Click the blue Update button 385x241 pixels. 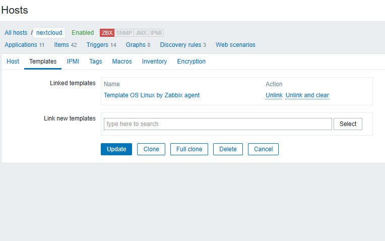pyautogui.click(x=116, y=149)
